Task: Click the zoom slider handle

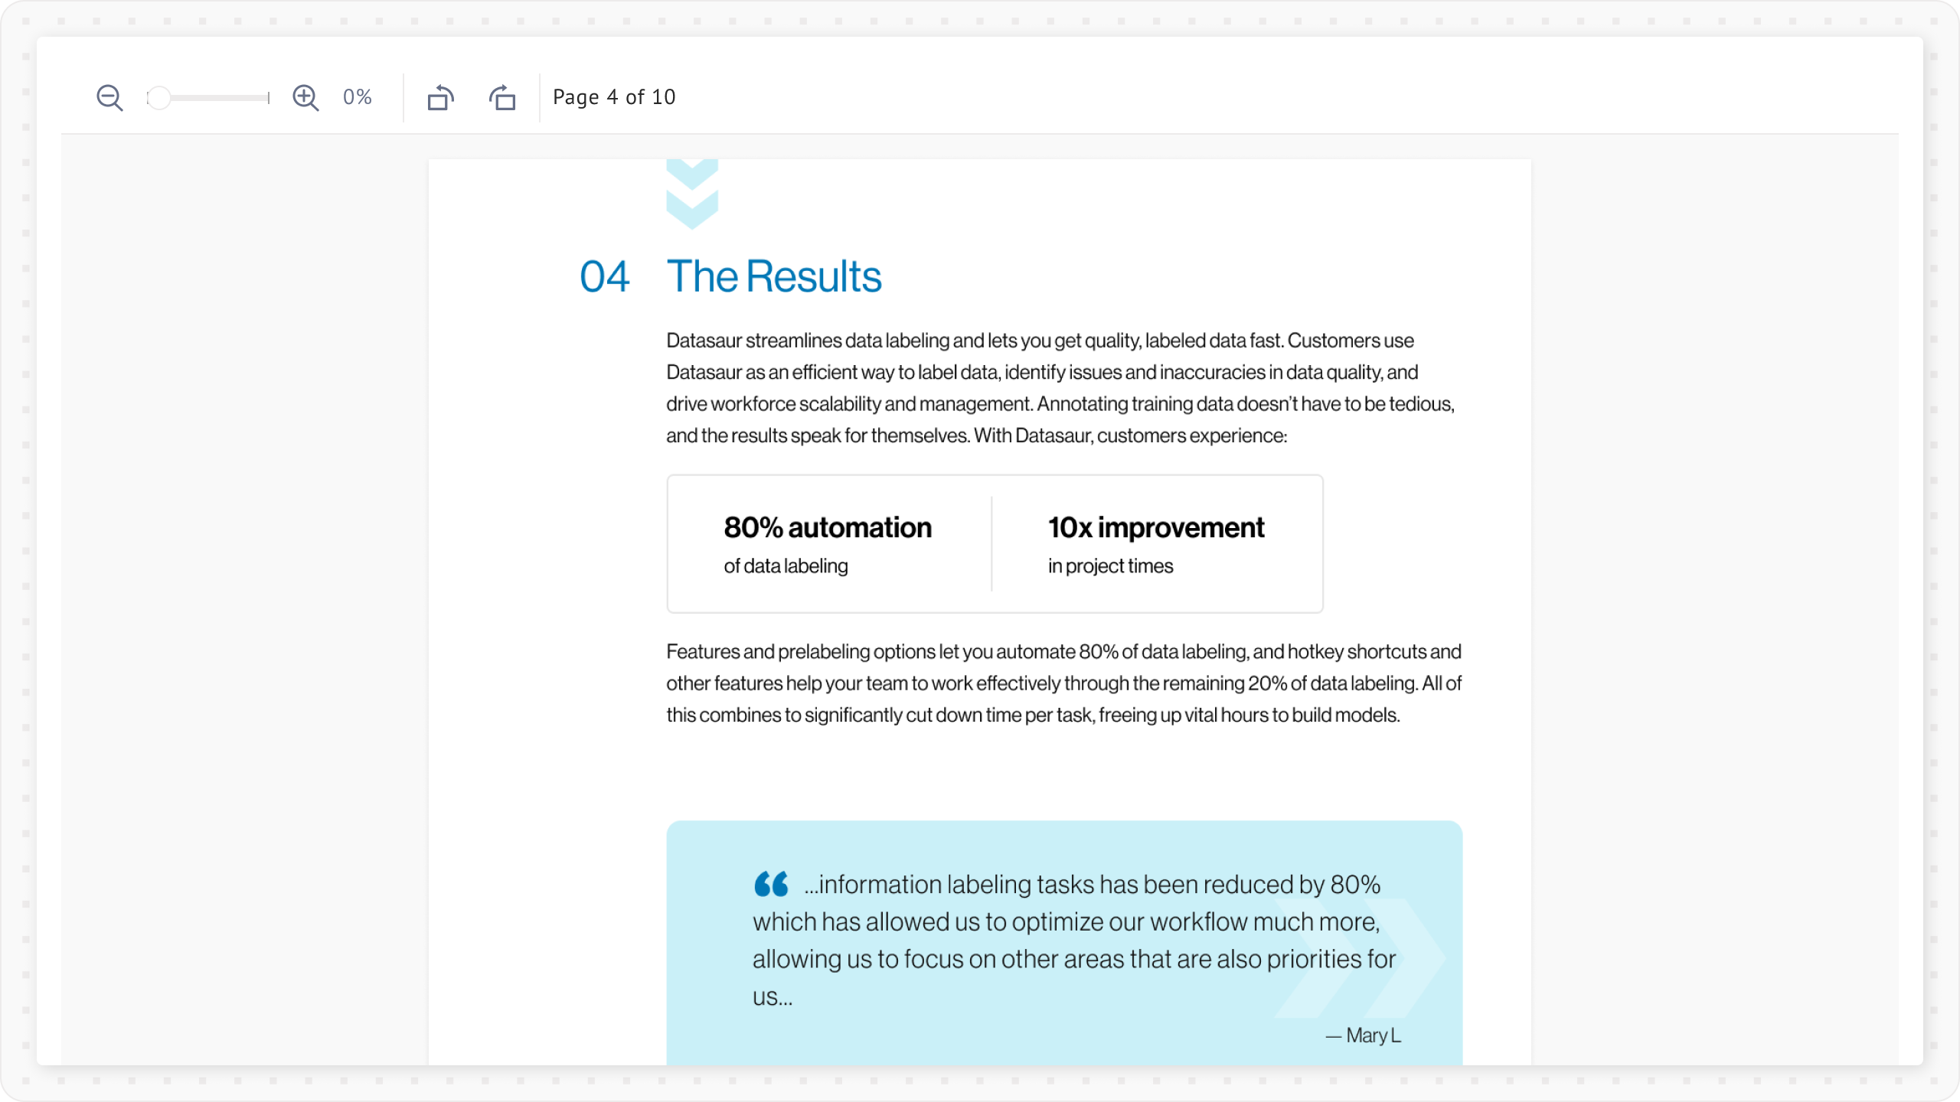Action: [x=158, y=98]
